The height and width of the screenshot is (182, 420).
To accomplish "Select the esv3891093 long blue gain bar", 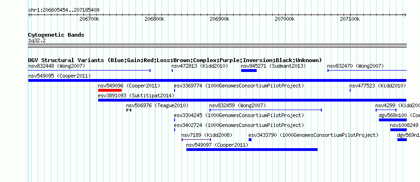I will 252,100.
